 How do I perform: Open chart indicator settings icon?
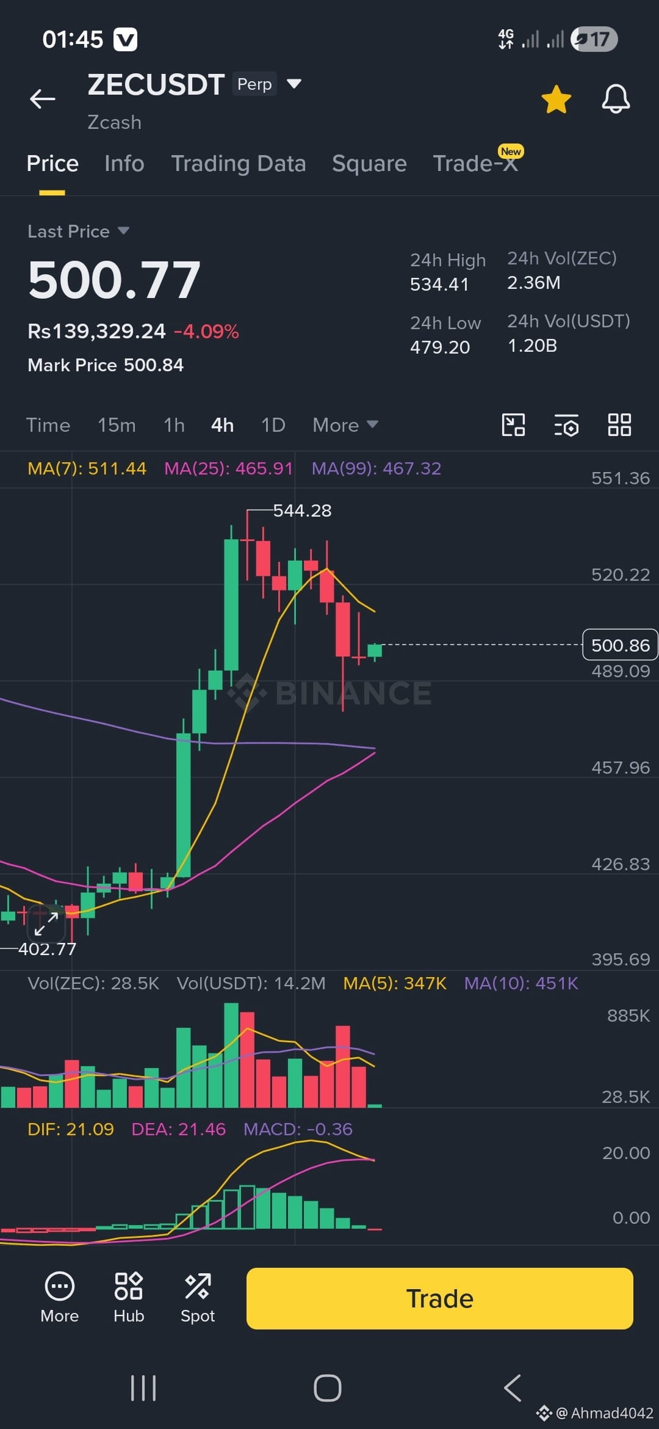(x=566, y=425)
